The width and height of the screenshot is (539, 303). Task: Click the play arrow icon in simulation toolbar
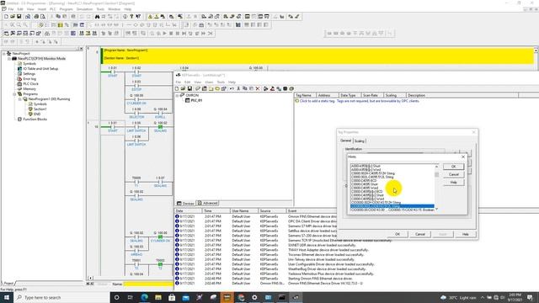point(164,34)
